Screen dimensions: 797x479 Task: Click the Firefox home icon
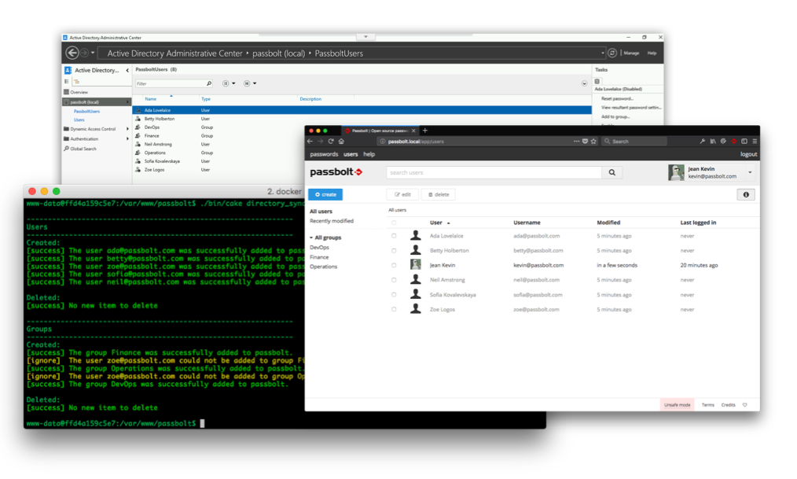[341, 142]
